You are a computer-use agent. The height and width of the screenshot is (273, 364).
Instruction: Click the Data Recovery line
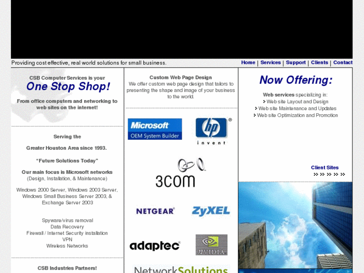coord(67,227)
